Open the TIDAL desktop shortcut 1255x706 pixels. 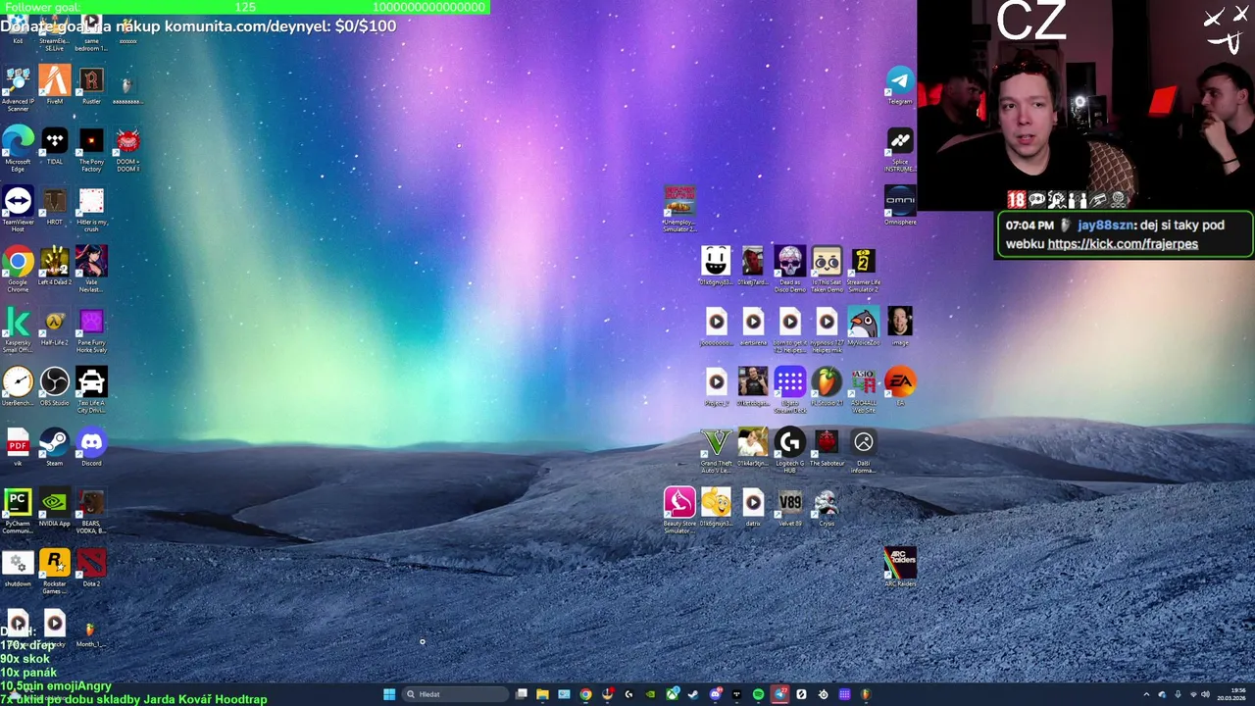54,145
